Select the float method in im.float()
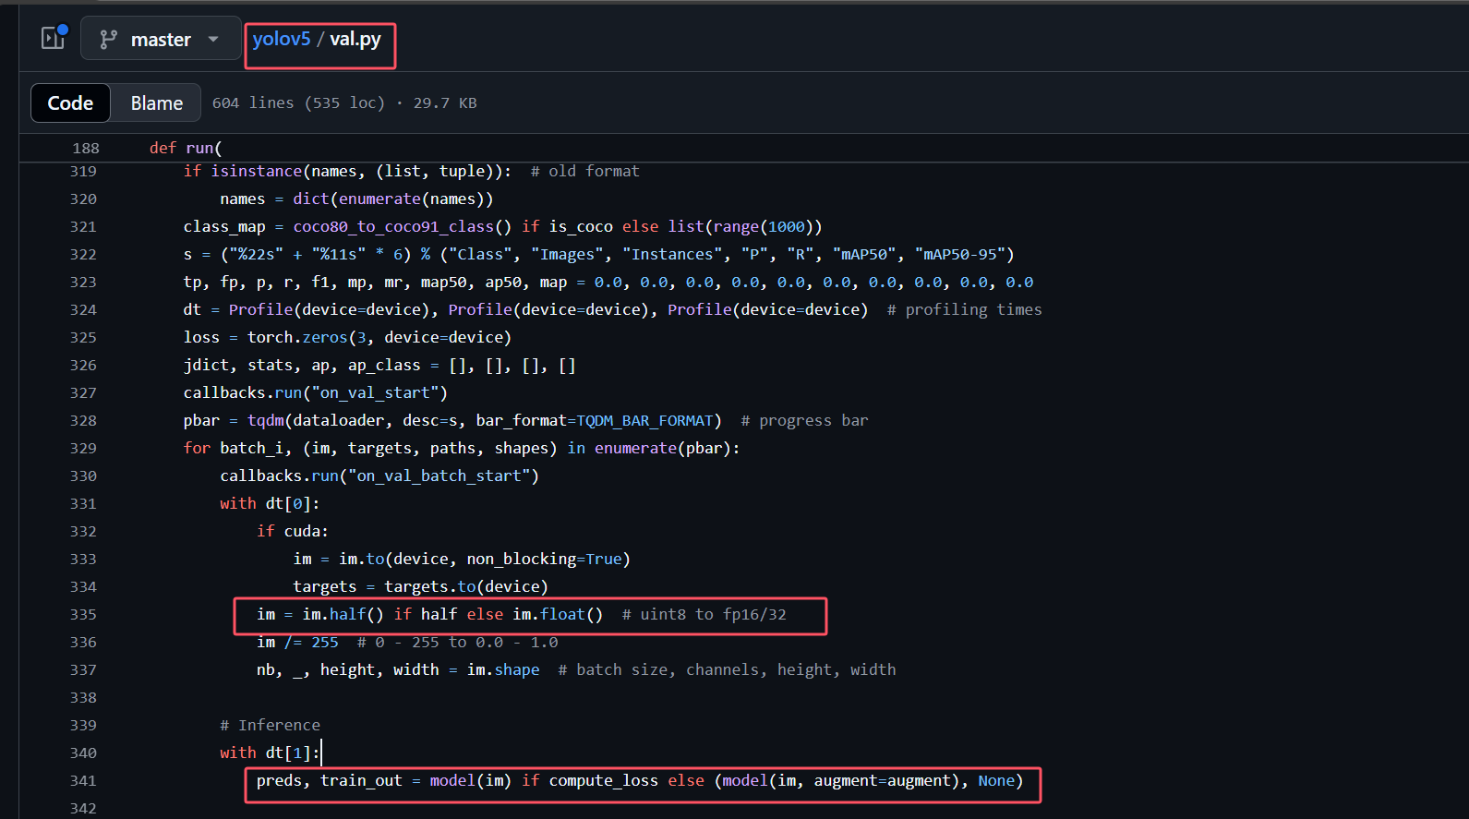Screen dimensions: 1469x819 tap(562, 615)
